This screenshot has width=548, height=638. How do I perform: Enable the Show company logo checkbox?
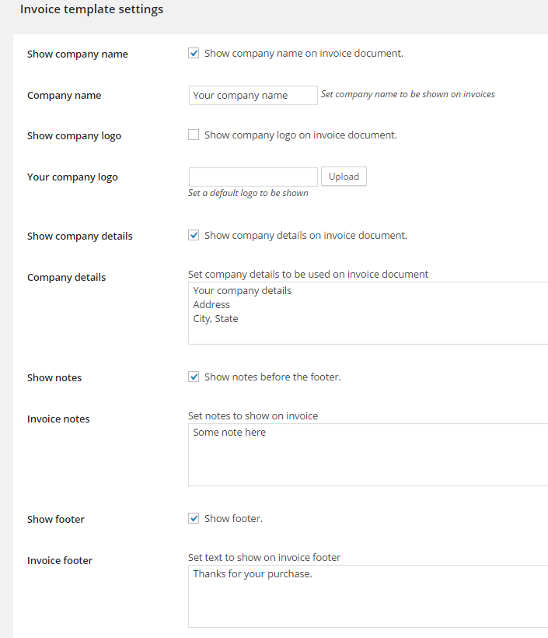[194, 135]
